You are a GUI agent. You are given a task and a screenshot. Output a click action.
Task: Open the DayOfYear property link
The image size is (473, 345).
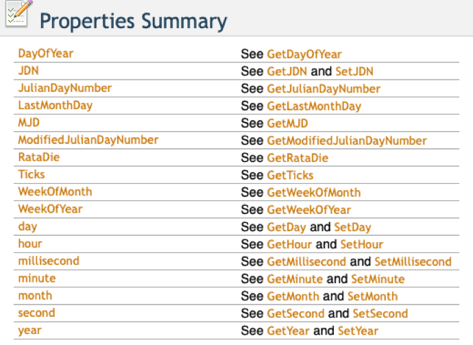(45, 53)
